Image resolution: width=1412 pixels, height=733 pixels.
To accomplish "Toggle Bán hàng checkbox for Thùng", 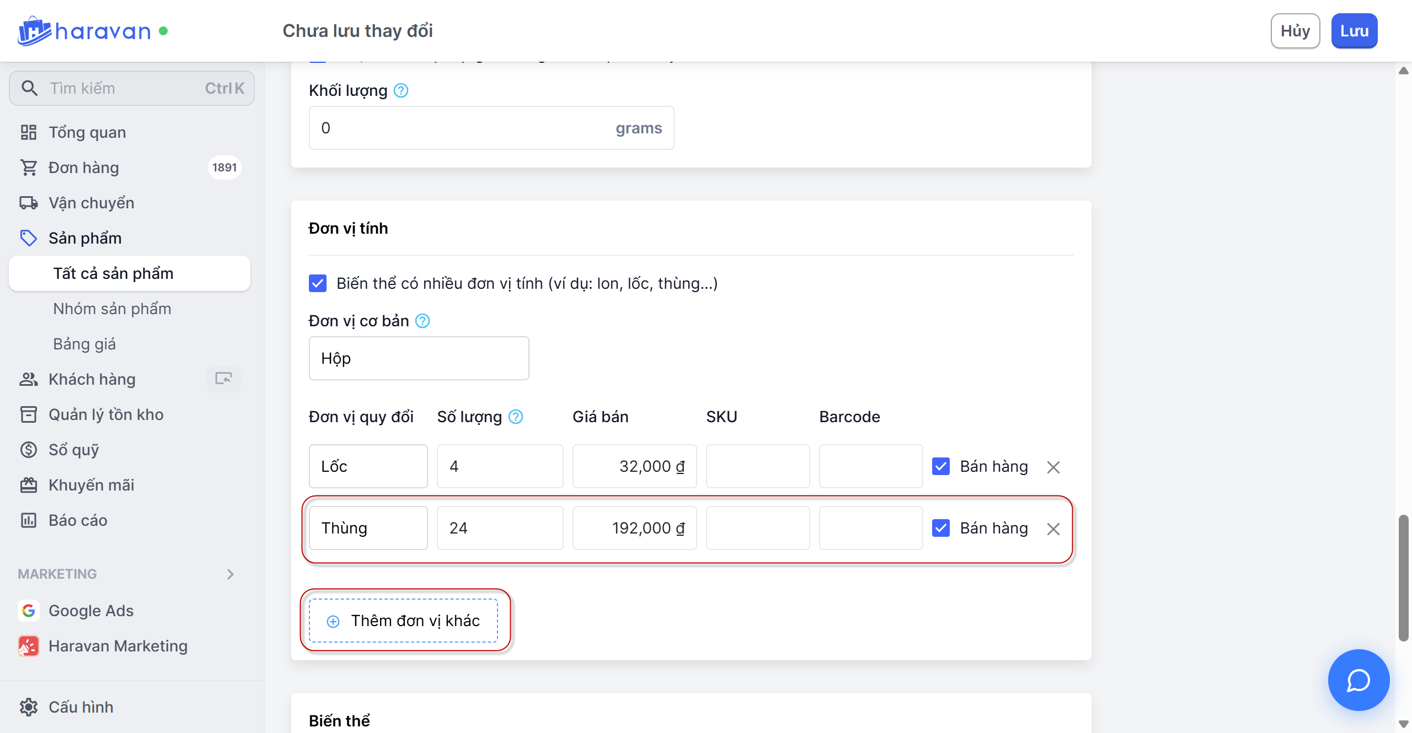I will tap(941, 528).
